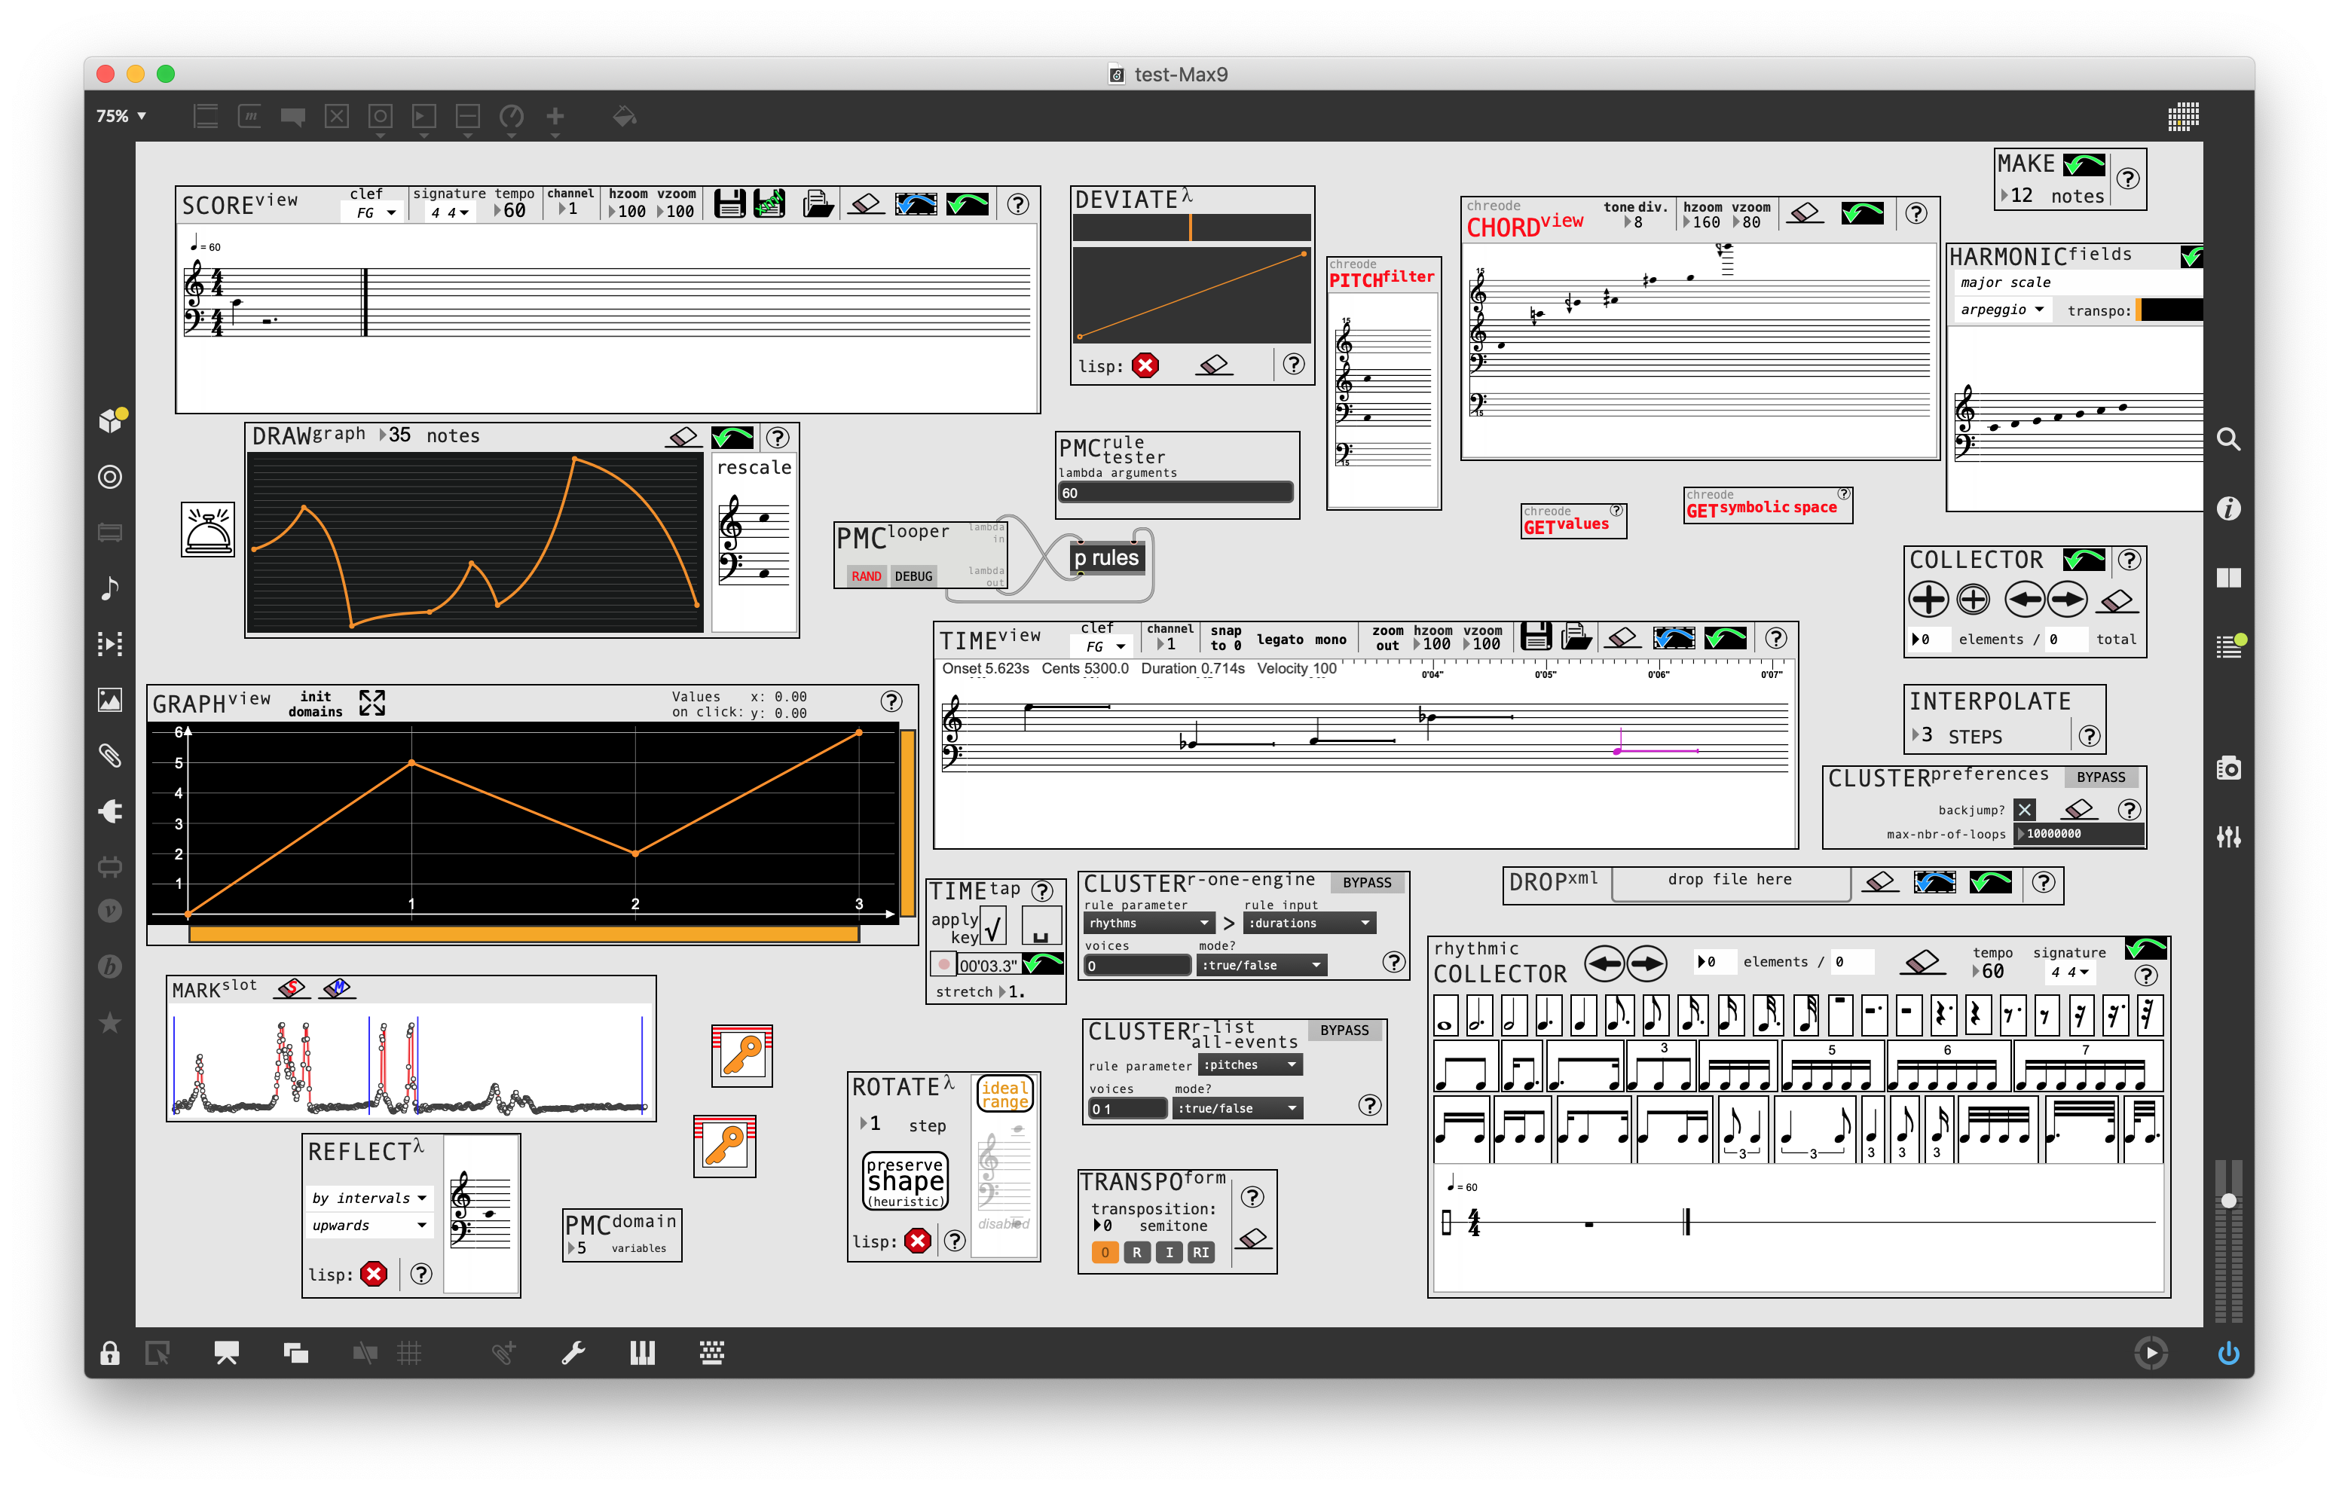Image resolution: width=2339 pixels, height=1490 pixels.
Task: Click the TIMEview save disk icon
Action: click(1535, 637)
